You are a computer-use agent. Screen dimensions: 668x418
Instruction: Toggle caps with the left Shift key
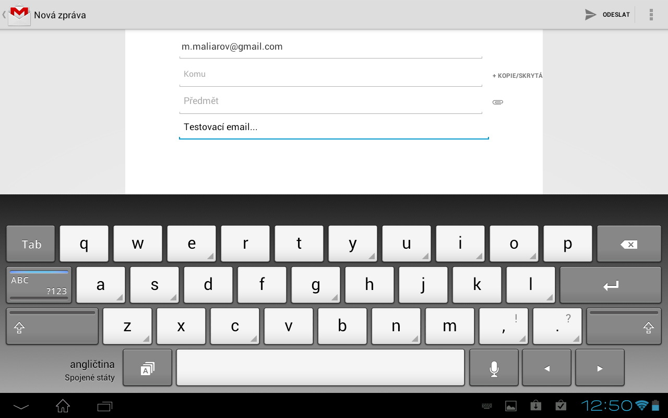(x=52, y=326)
